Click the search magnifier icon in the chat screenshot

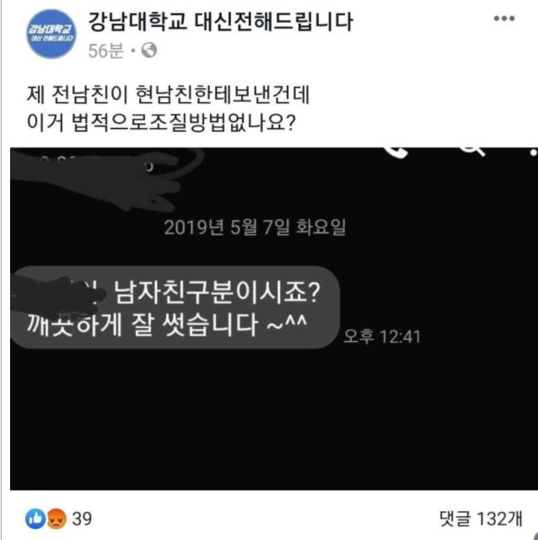click(474, 151)
